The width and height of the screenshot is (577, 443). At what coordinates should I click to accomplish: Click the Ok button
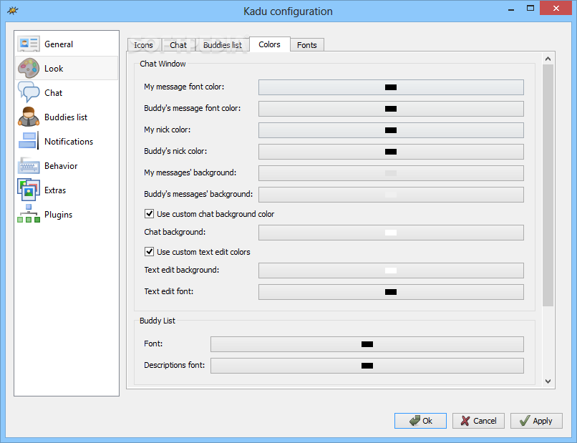click(x=420, y=421)
